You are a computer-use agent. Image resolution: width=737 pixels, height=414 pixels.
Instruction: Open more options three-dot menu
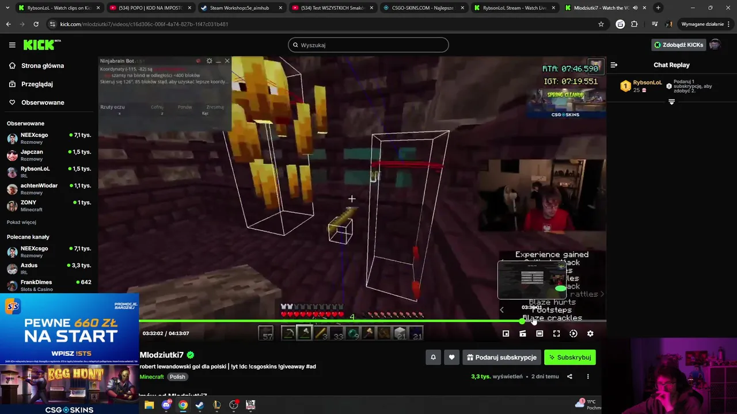[x=588, y=377]
